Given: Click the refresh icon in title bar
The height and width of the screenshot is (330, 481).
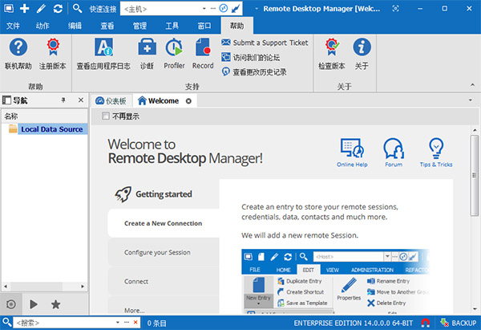Looking at the screenshot, I should pyautogui.click(x=58, y=8).
